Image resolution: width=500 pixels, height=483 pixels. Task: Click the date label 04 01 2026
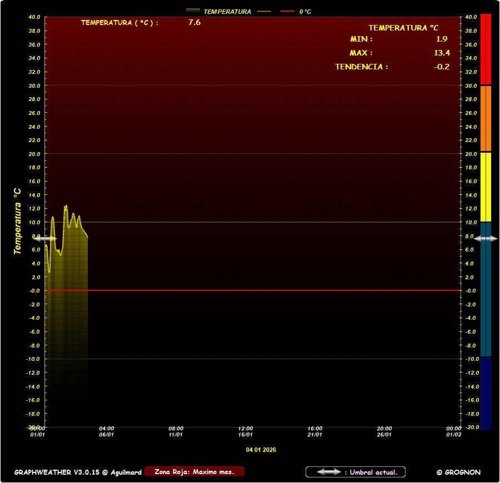click(x=261, y=450)
